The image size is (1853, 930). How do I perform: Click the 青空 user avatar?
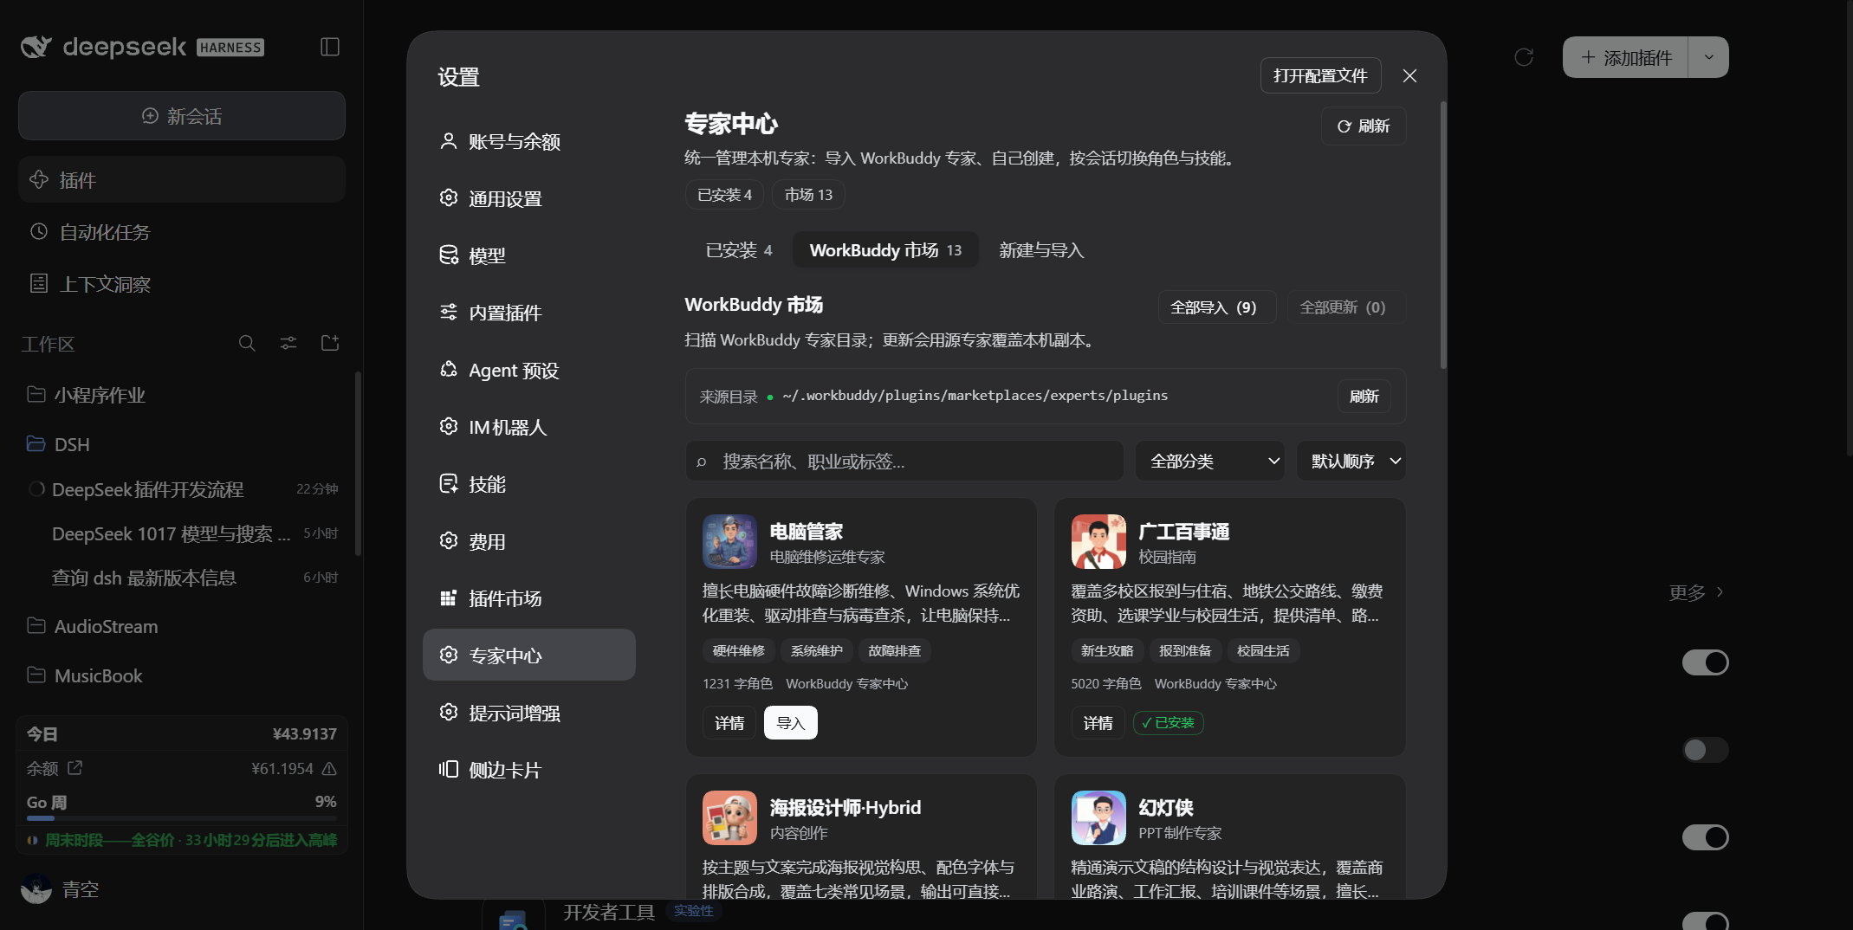[36, 889]
